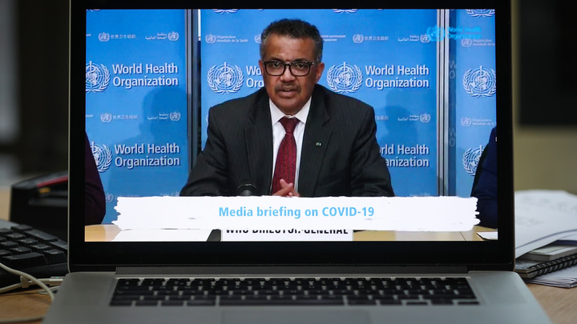This screenshot has width=577, height=324.
Task: Click the speaker's clasped hands in the video
Action: (285, 189)
